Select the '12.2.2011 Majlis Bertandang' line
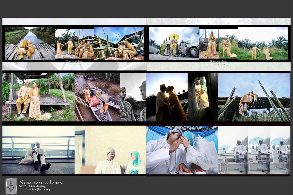Viewport: 293px width, 195px height. (35, 189)
